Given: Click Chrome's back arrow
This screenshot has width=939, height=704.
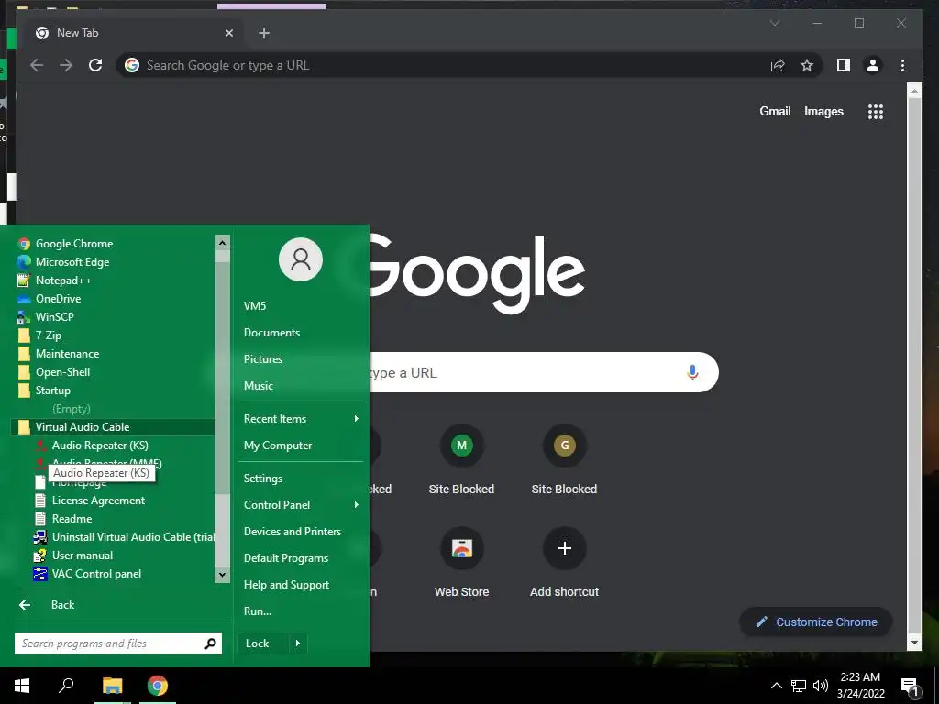Looking at the screenshot, I should tap(37, 65).
